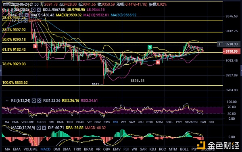Select SAR tab in bottom row under MACD

143,149
